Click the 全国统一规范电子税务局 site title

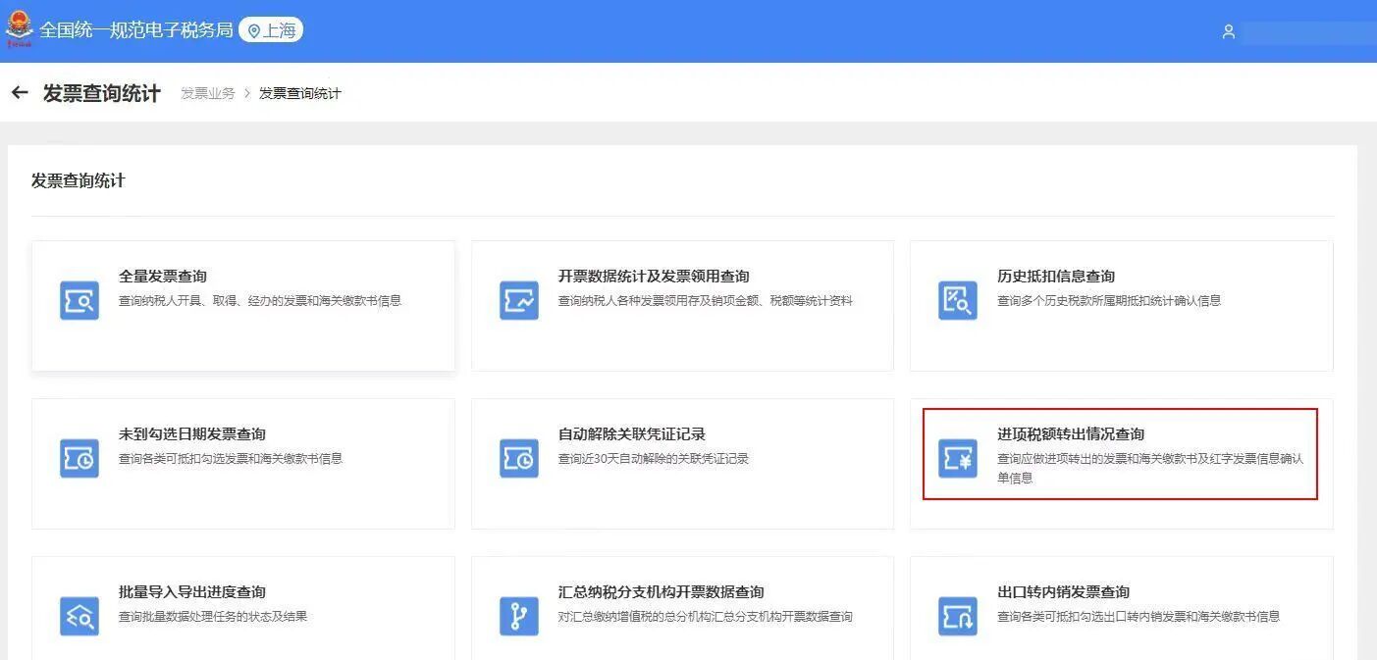pos(136,30)
